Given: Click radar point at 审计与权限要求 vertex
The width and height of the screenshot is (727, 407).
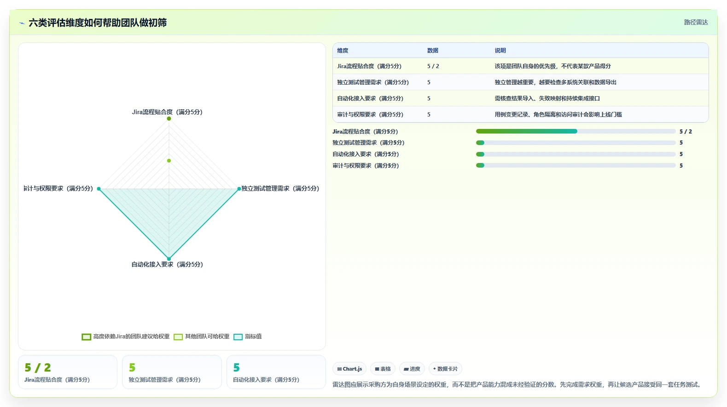Looking at the screenshot, I should [x=99, y=189].
